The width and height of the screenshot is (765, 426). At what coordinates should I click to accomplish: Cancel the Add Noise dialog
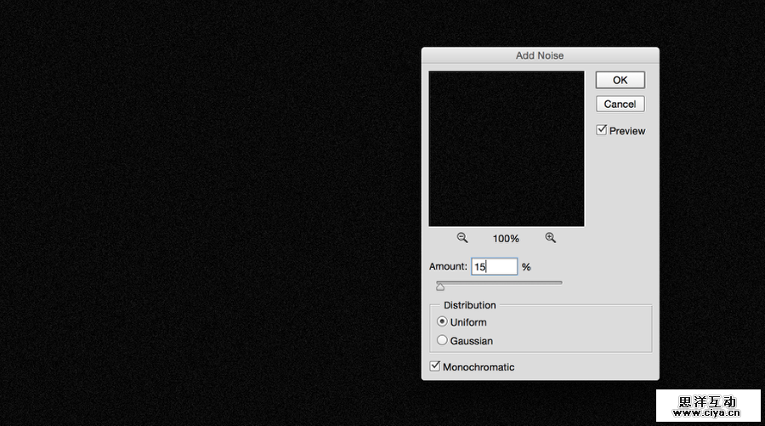coord(620,104)
